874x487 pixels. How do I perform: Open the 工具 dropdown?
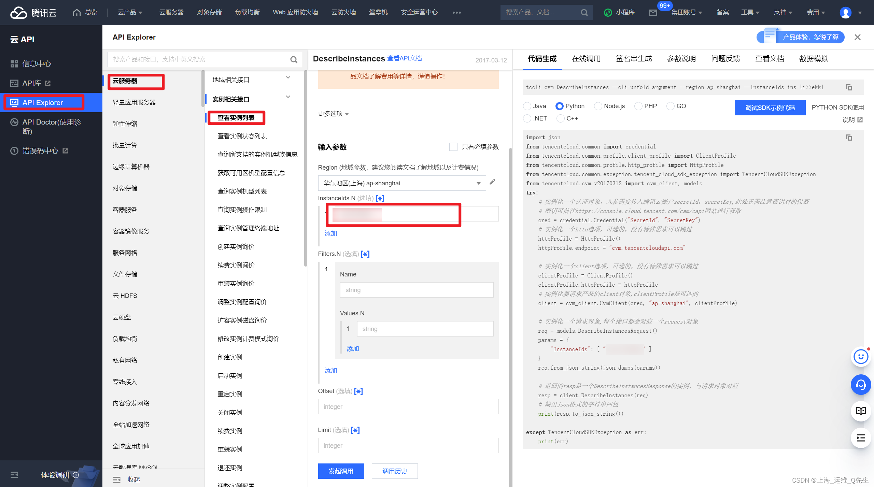coord(750,12)
